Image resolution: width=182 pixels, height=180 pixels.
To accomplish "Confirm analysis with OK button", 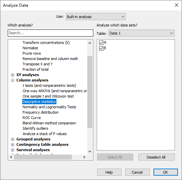I will click(x=166, y=172).
